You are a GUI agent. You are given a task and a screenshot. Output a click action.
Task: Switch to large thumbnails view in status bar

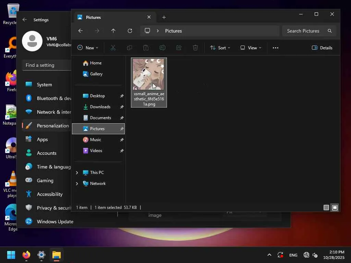click(335, 208)
